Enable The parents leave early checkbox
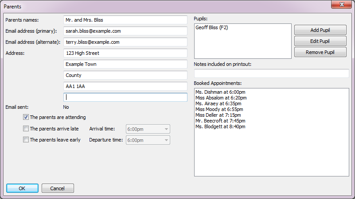The height and width of the screenshot is (199, 355). point(26,140)
